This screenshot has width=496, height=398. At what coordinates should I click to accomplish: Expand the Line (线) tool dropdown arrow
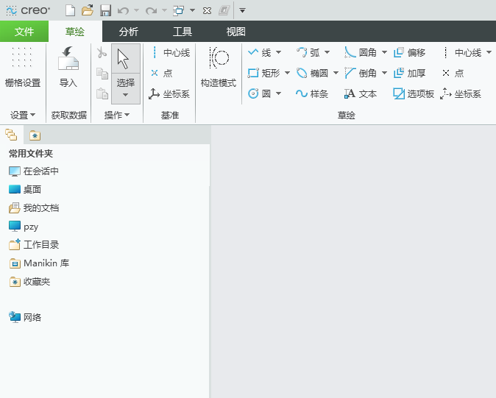(x=279, y=52)
